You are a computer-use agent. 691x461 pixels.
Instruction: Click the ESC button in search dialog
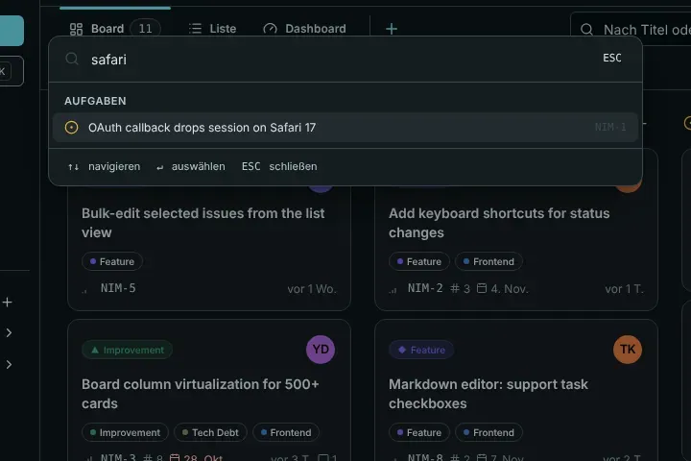click(612, 58)
